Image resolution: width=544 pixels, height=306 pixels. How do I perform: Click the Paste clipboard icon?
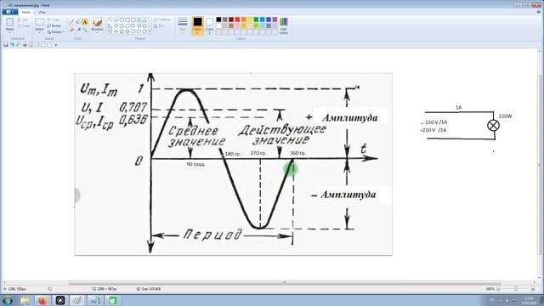(9, 22)
